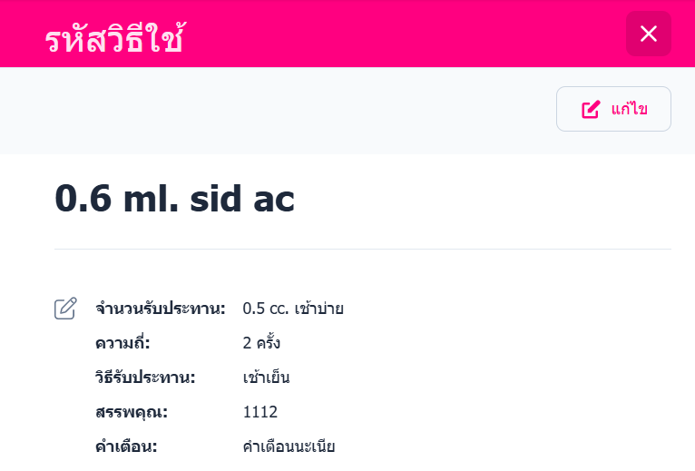Viewport: 695px width, 471px height.
Task: Click the แก้ไข edit button
Action: pyautogui.click(x=613, y=109)
